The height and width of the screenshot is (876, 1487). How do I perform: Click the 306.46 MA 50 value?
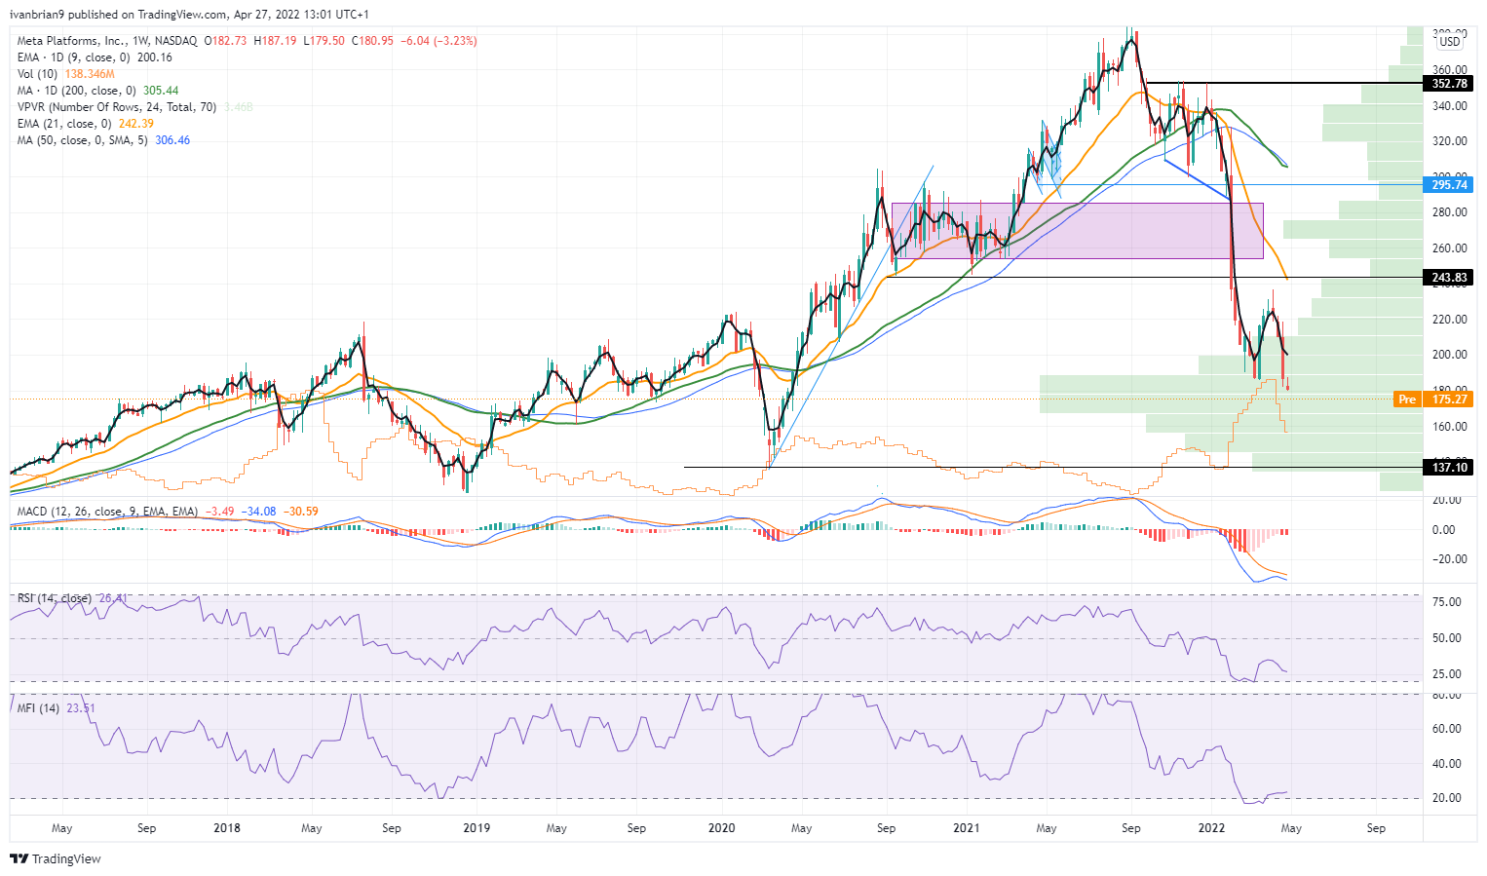[x=172, y=140]
